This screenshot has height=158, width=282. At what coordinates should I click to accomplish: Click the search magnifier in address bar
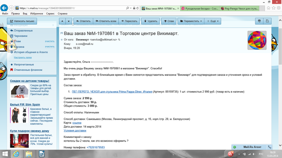point(127,8)
